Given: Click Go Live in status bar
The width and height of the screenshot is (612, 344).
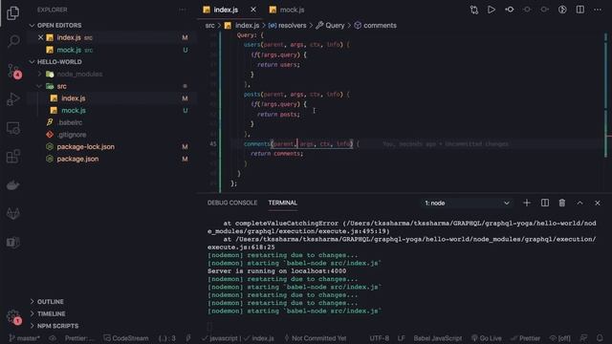Looking at the screenshot, I should [x=487, y=338].
